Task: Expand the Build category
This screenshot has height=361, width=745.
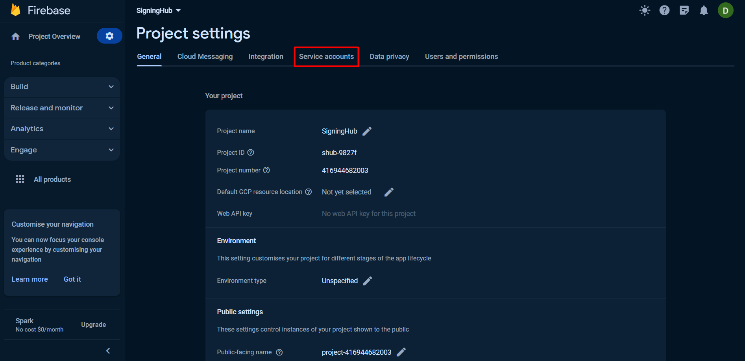Action: coord(62,87)
